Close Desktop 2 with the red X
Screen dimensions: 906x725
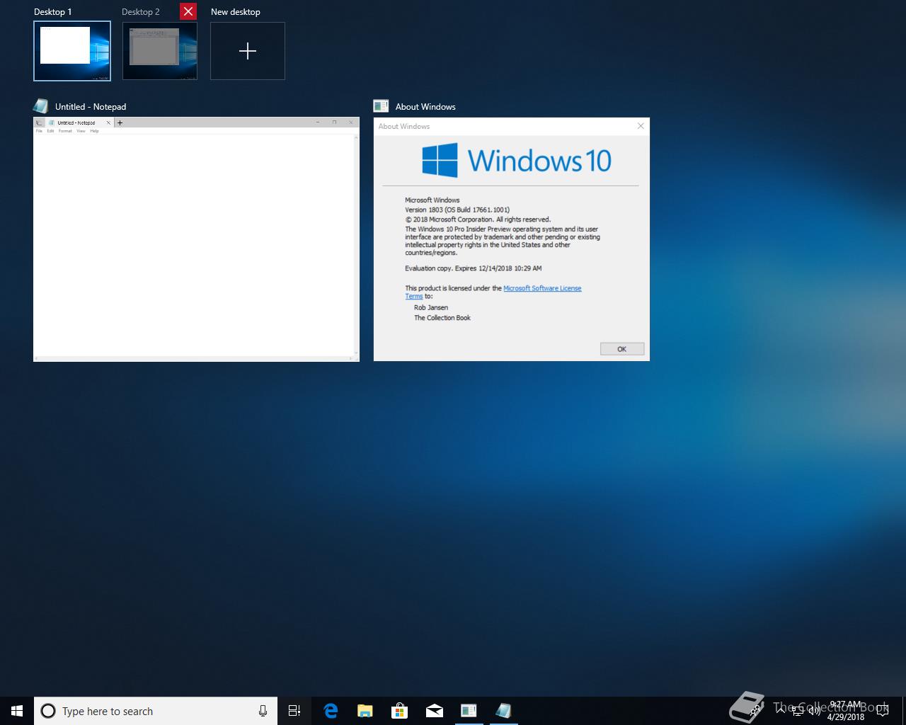(x=188, y=12)
